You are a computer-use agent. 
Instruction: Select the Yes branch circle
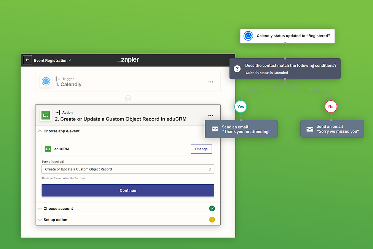[241, 106]
